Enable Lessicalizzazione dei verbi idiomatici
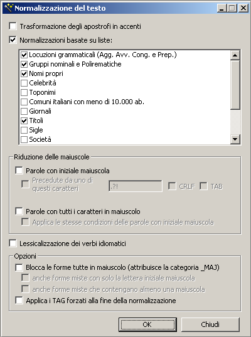Image resolution: width=251 pixels, height=337 pixels. [13, 243]
